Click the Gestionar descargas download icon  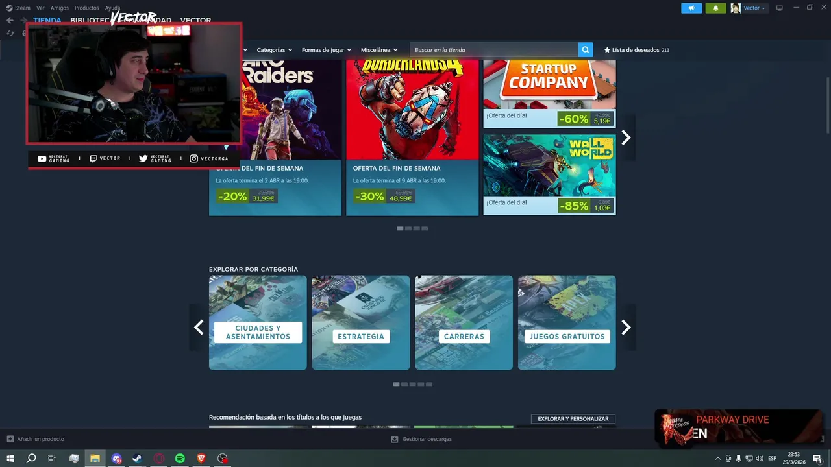pos(395,439)
